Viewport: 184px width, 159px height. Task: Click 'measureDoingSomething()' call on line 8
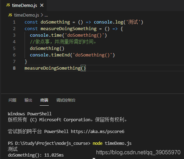click(x=55, y=68)
